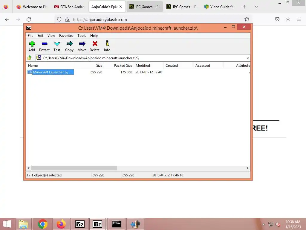The height and width of the screenshot is (230, 306).
Task: Open Windows Start menu
Action: pos(7,224)
